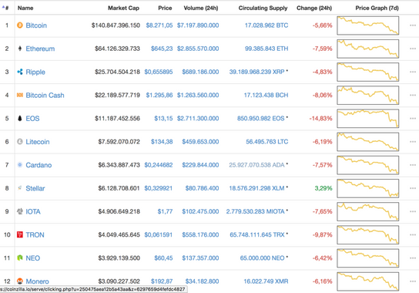Open the more options dots for Litecoin

413,142
